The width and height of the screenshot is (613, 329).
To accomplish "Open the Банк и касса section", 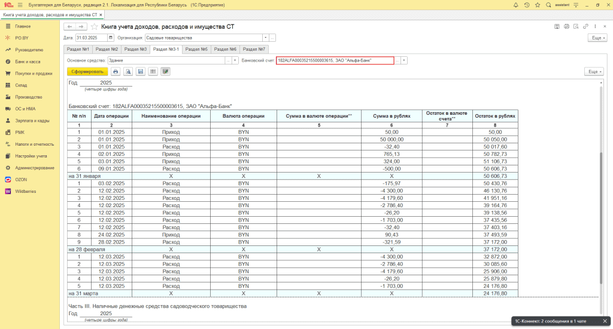I will 28,62.
